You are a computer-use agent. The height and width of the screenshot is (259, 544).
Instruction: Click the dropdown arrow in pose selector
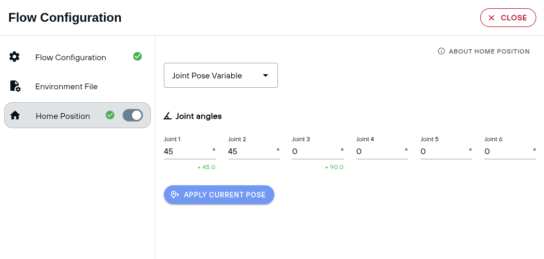coord(266,75)
